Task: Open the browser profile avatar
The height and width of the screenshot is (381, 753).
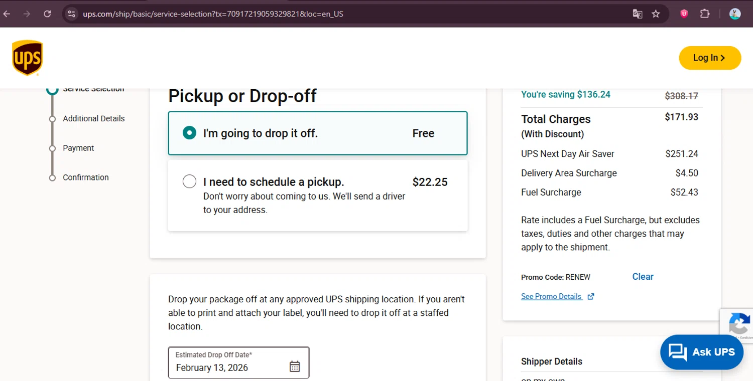Action: pos(735,14)
